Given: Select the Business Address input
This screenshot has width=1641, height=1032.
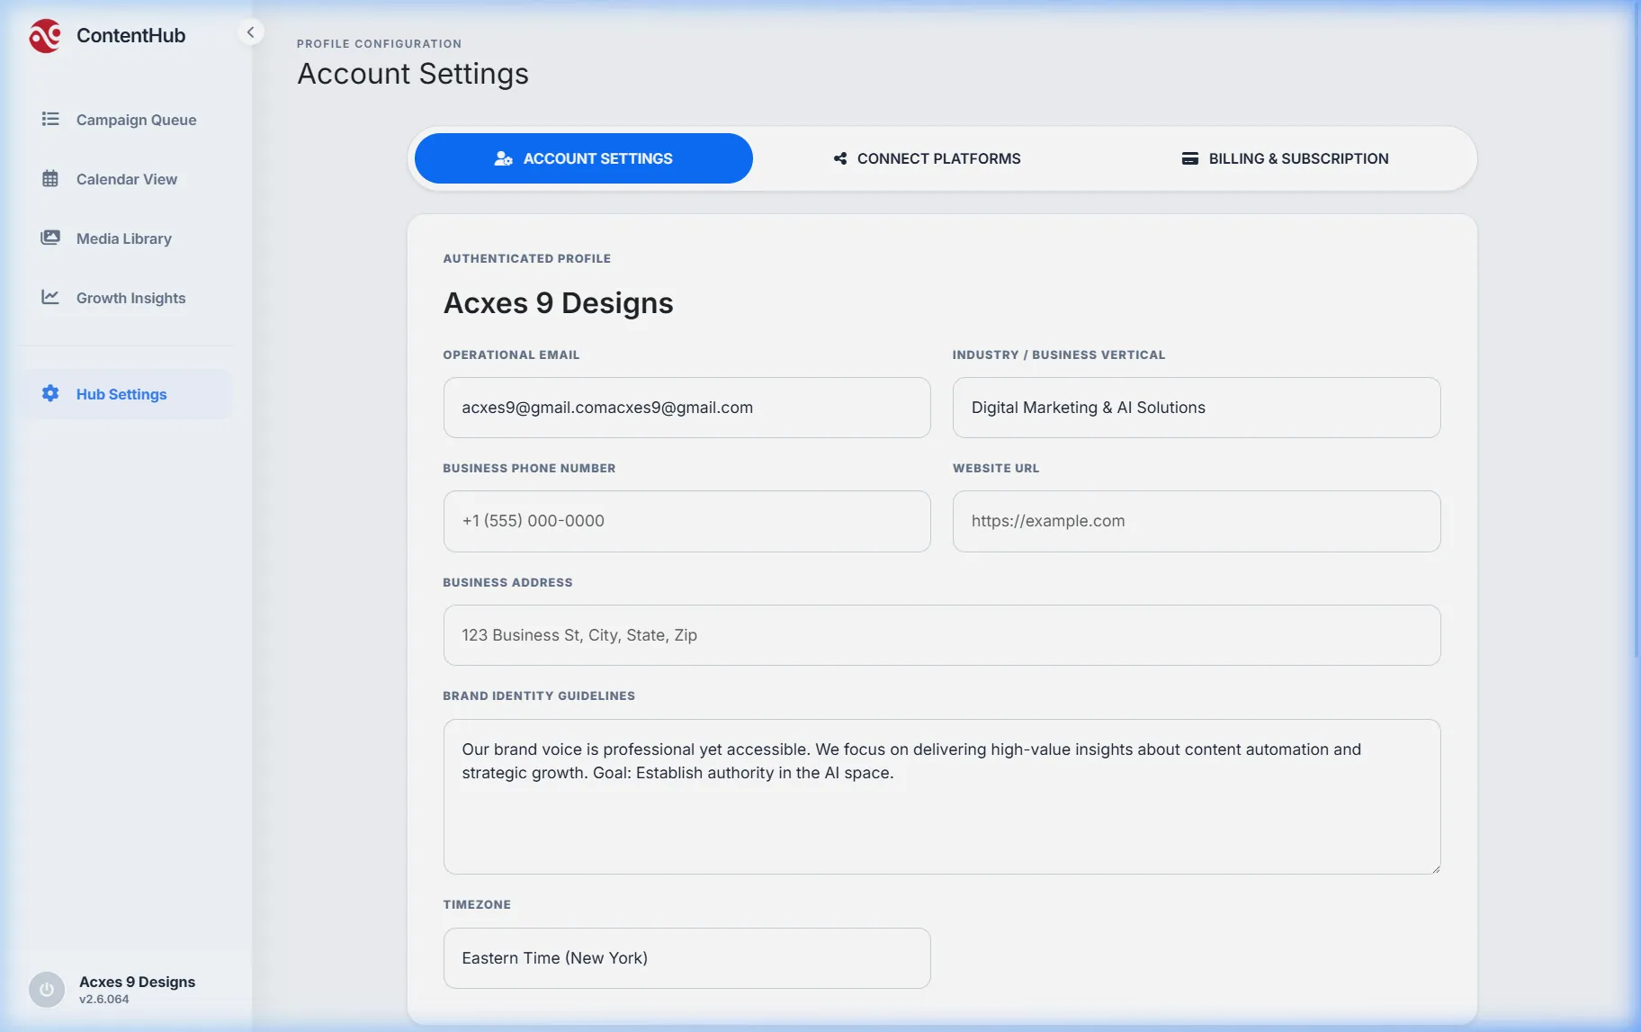Looking at the screenshot, I should [941, 635].
